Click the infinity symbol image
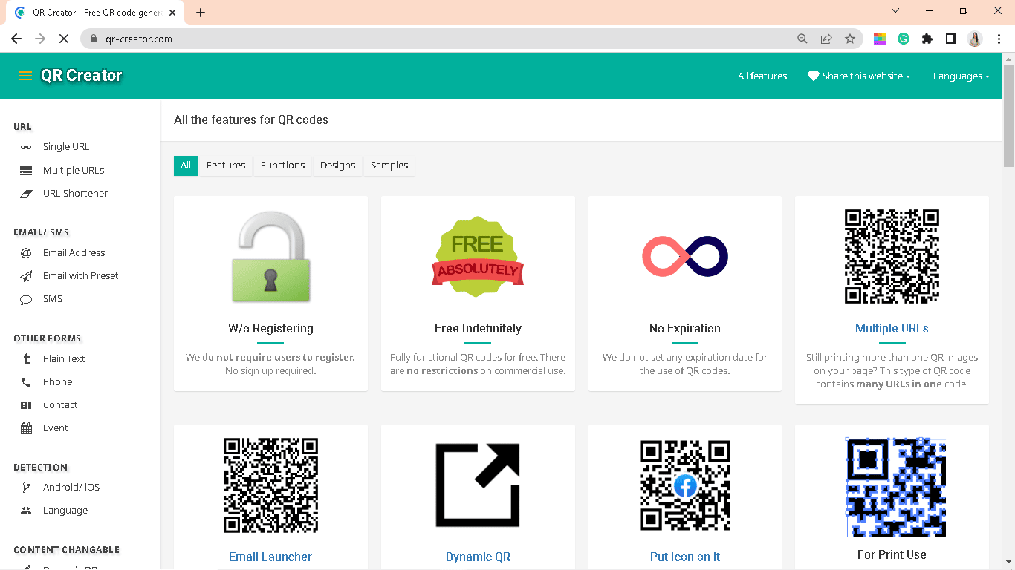1015x570 pixels. pos(685,257)
